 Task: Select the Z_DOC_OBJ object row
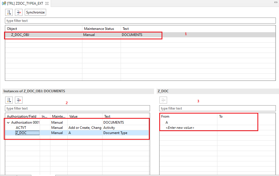pyautogui.click(x=20, y=35)
